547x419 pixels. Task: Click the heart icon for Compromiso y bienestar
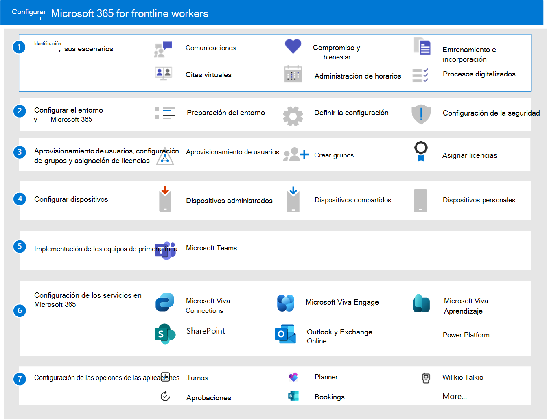(x=293, y=46)
